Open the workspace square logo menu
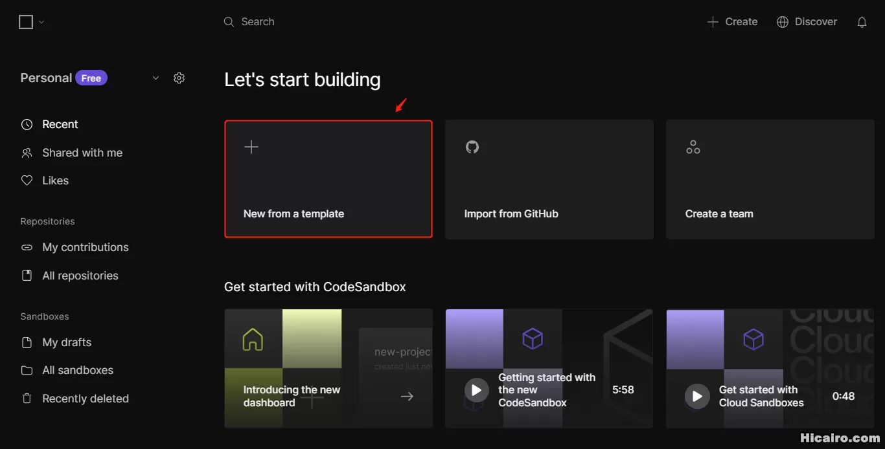The width and height of the screenshot is (885, 449). click(26, 22)
